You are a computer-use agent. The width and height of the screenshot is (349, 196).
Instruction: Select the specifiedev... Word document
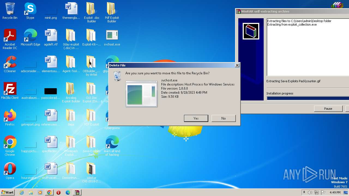point(51,144)
